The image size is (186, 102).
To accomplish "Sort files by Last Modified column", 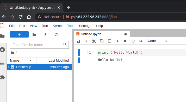I will pos(54,61).
